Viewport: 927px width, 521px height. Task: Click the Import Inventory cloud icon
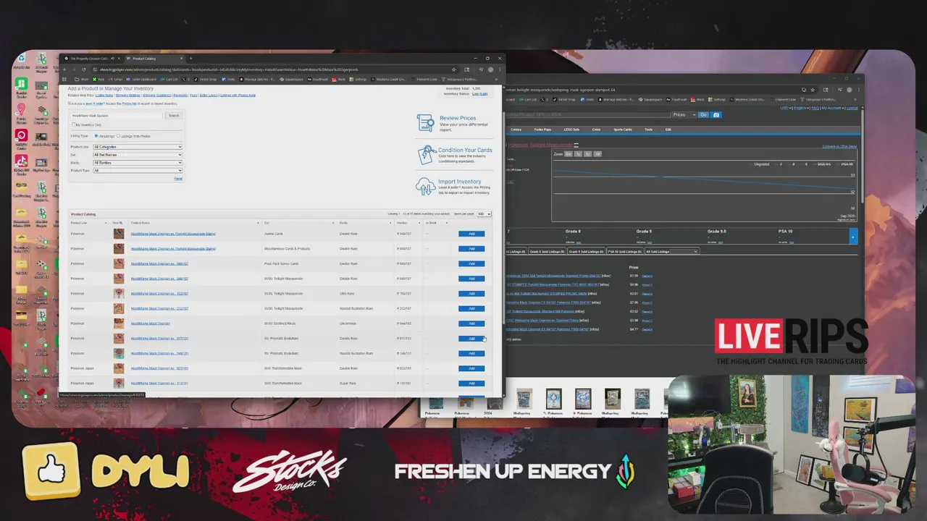click(x=425, y=186)
